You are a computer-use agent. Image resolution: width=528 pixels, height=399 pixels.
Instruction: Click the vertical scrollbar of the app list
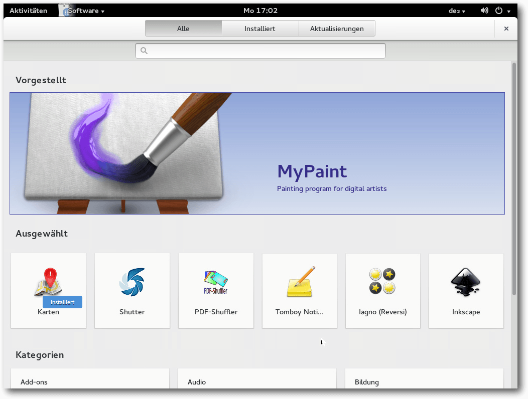coord(514,178)
